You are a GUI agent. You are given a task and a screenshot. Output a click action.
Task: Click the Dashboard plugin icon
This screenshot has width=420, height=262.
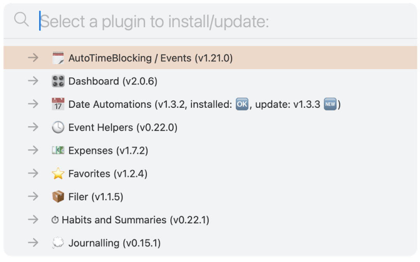click(58, 81)
